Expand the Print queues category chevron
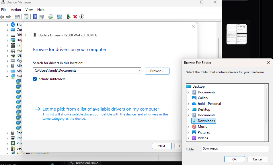Viewport: 273px width, 165px height. coord(7,138)
